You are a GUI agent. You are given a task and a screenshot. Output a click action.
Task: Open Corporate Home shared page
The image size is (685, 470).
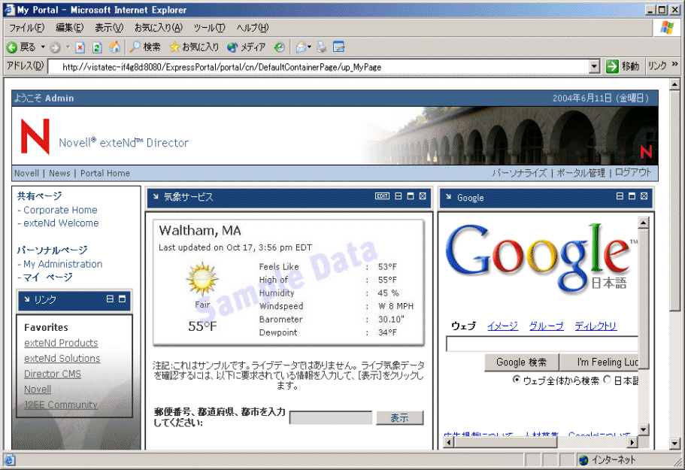(60, 210)
